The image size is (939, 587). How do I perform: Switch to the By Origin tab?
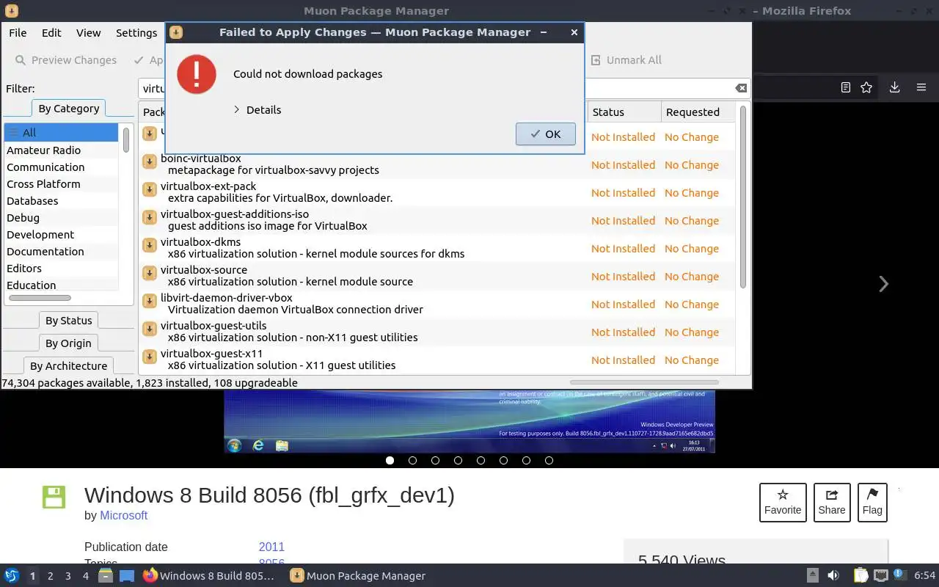[x=68, y=343]
